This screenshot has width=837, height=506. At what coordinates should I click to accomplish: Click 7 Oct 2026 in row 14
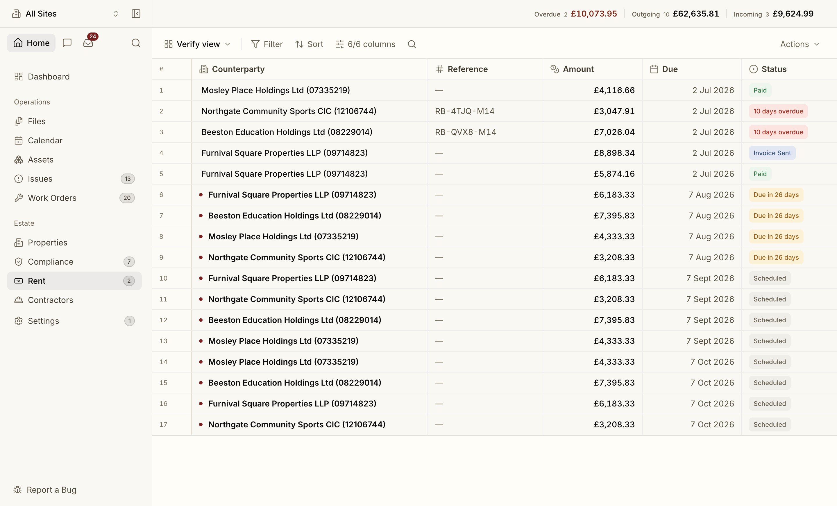coord(712,362)
